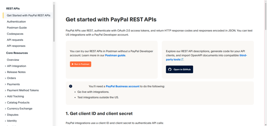Click the Open in GitHub button

[x=179, y=69]
